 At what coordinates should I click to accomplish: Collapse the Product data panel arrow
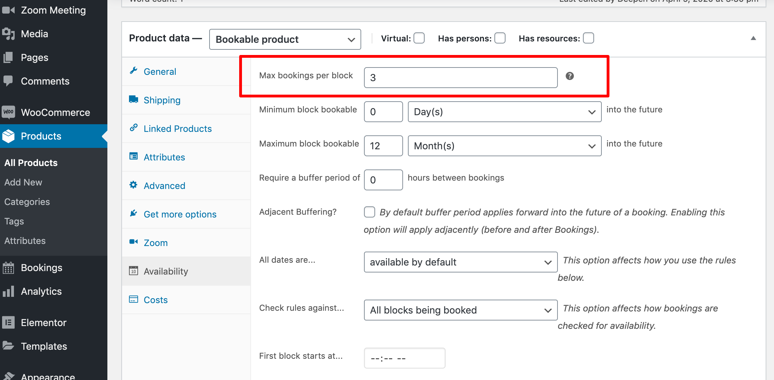[x=753, y=38]
